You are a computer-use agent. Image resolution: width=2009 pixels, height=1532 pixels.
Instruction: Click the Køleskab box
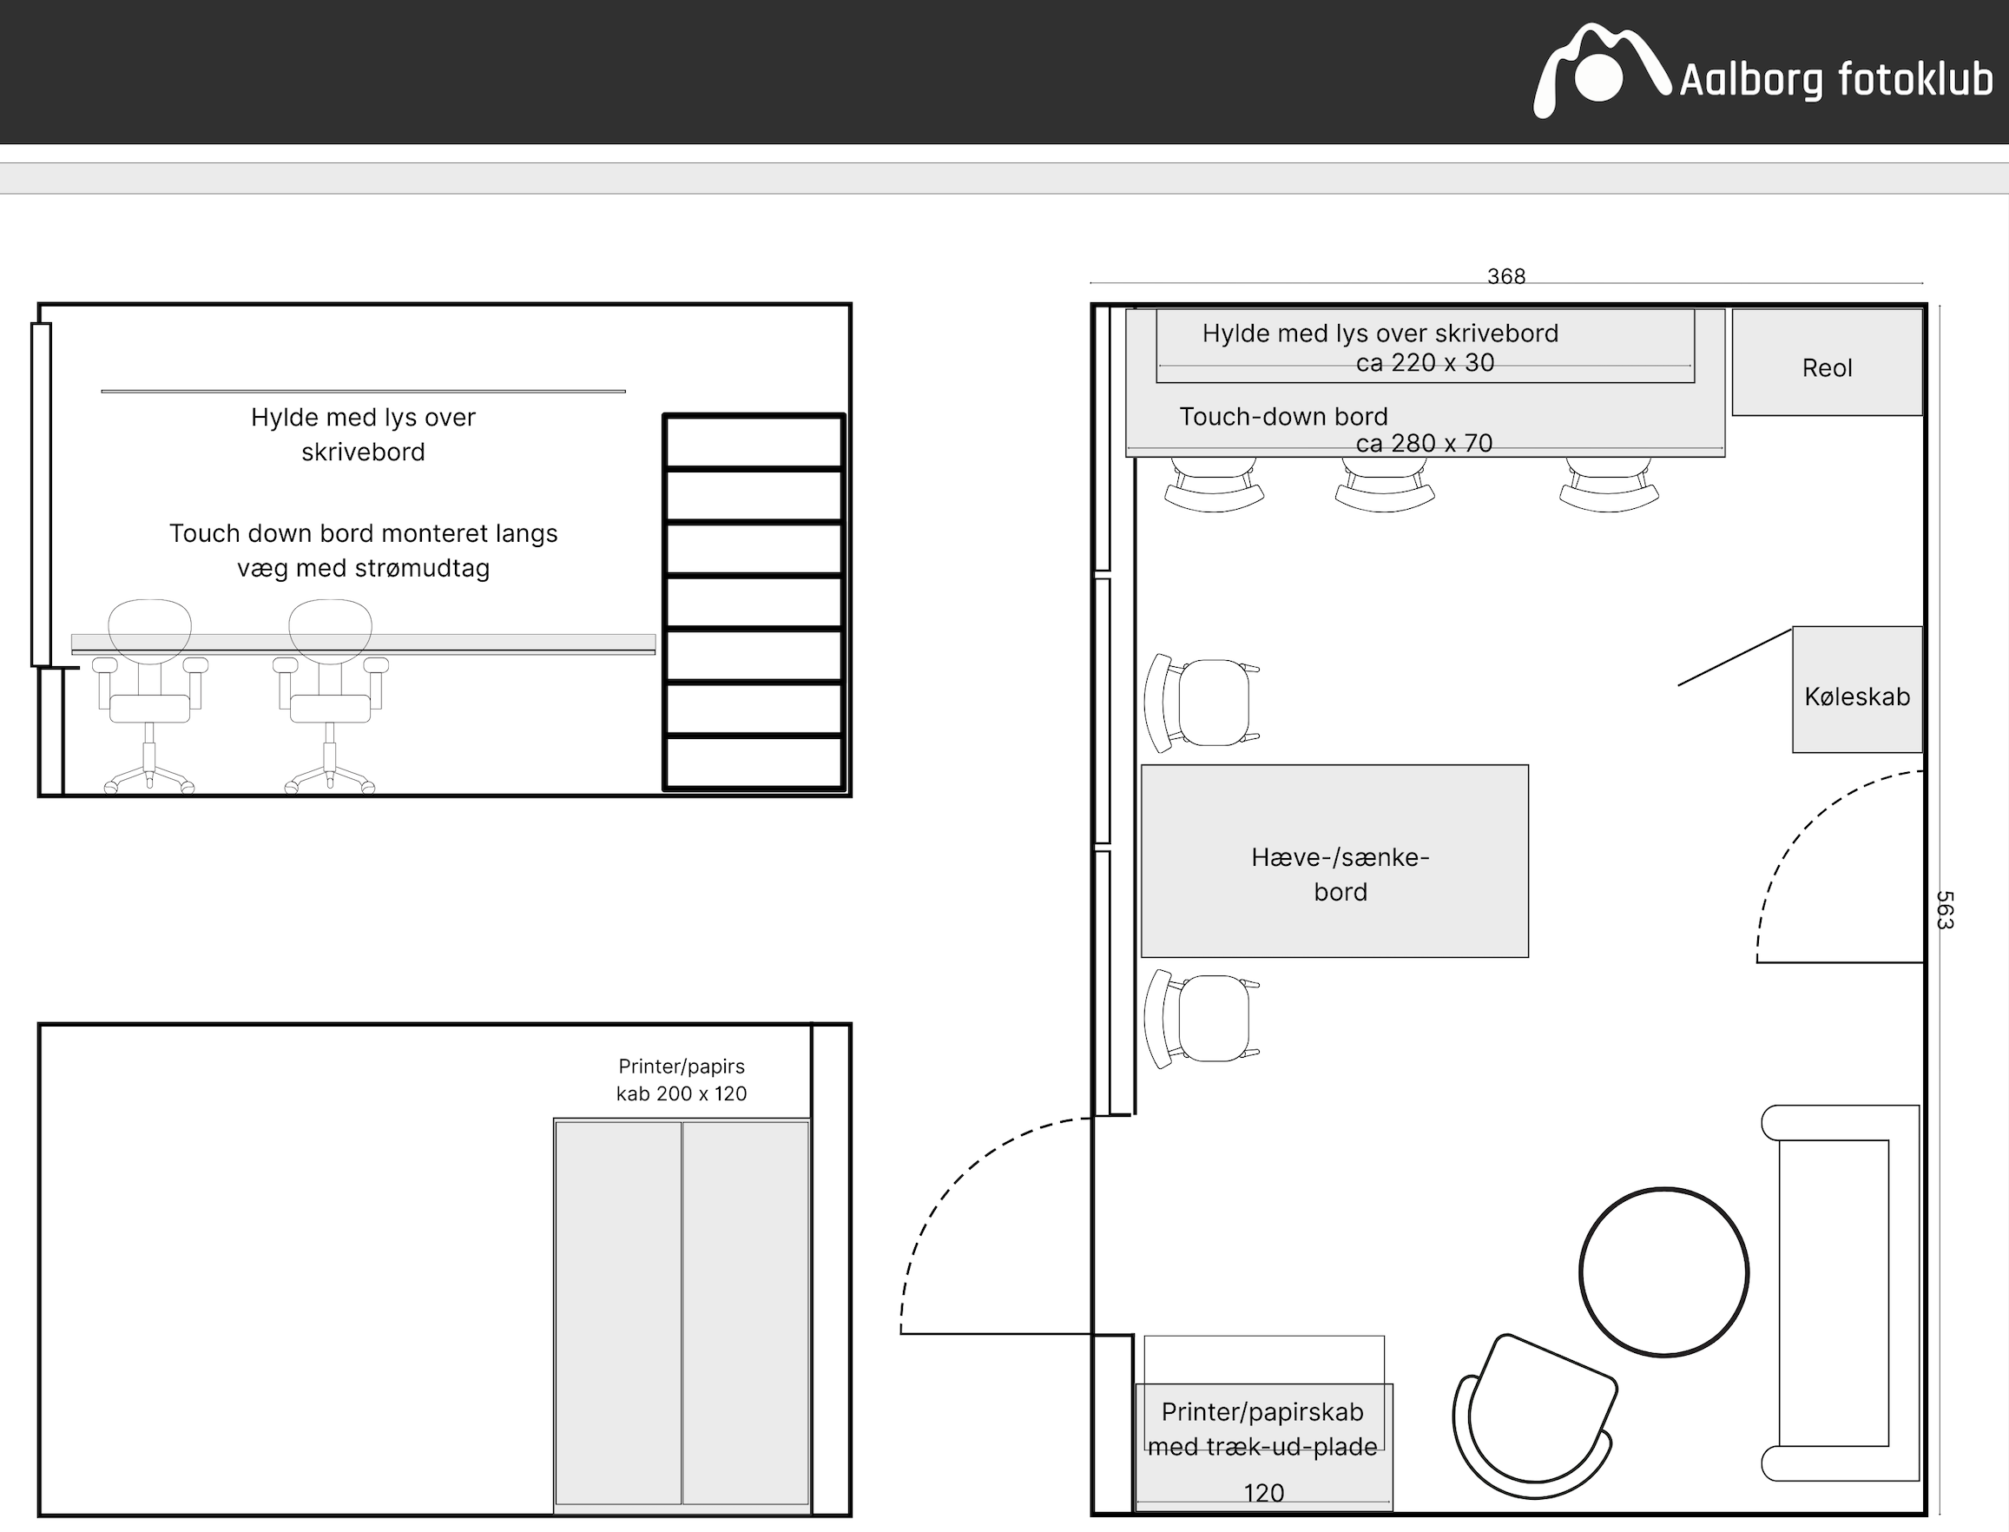click(1857, 690)
